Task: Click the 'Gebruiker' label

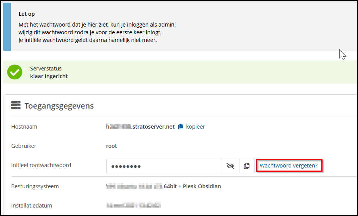Action: click(x=24, y=146)
